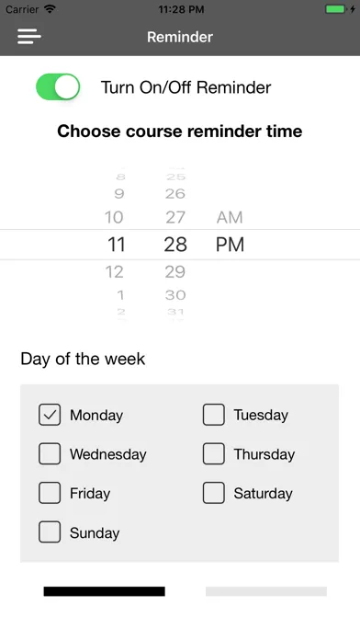Tap the Wi-Fi icon in status bar
360x640 pixels.
tap(50, 9)
